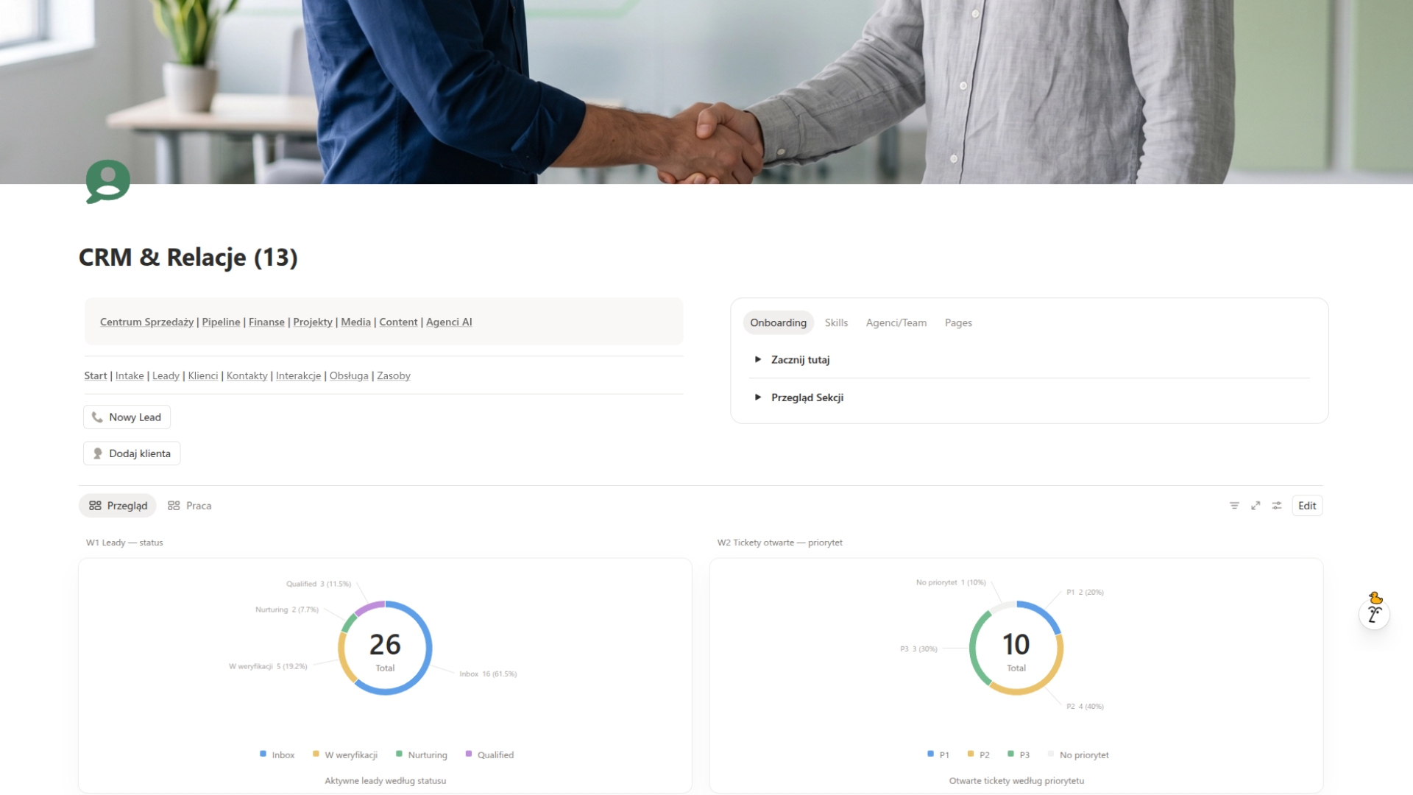The height and width of the screenshot is (795, 1413).
Task: Click dashboard icon of Praca tab
Action: (x=174, y=506)
